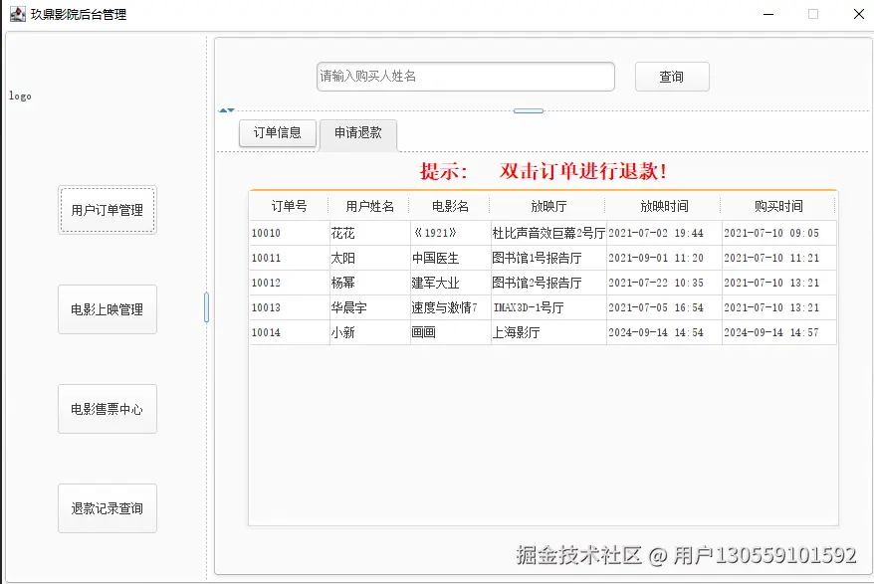Select order number 10013 cell
The image size is (874, 584).
[290, 307]
